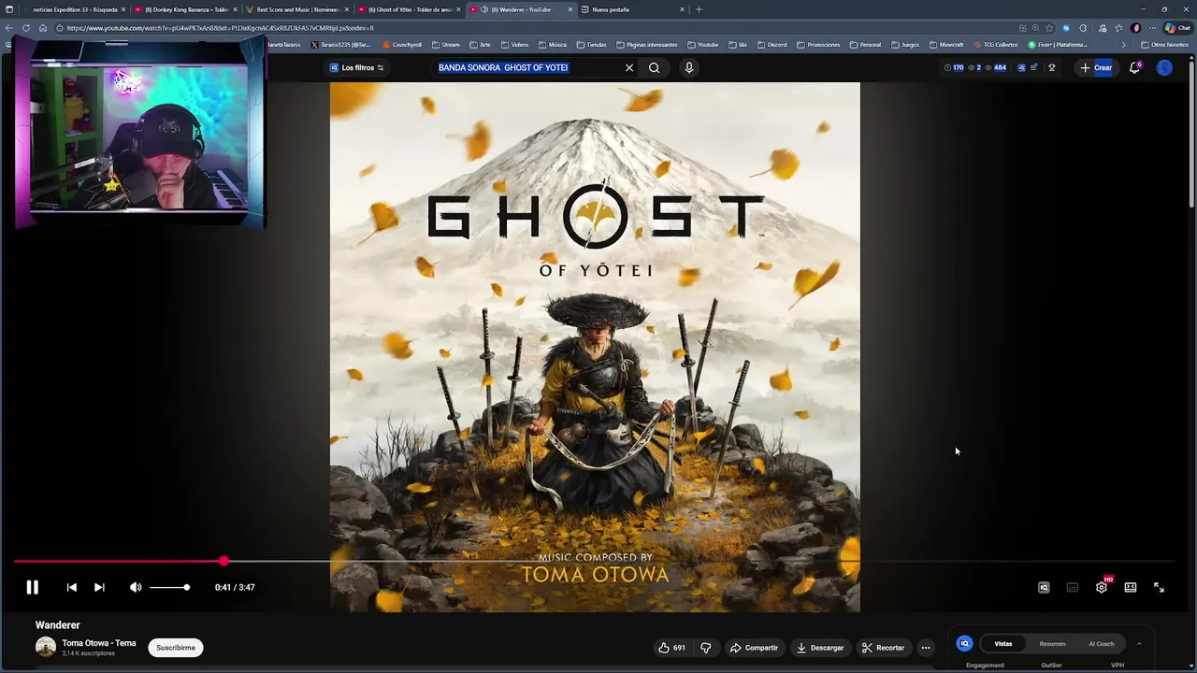Open the Juegos bookmarks folder
The height and width of the screenshot is (673, 1197).
905,45
